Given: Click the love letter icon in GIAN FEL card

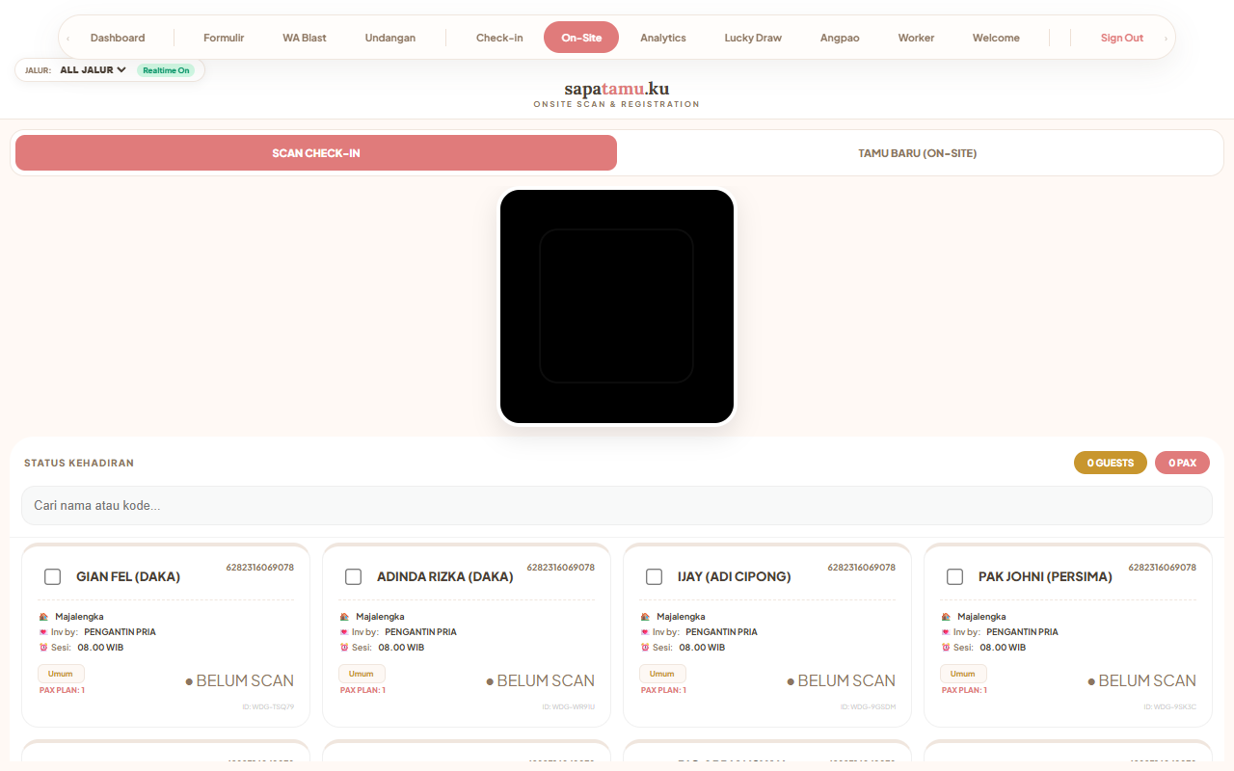Looking at the screenshot, I should (43, 632).
